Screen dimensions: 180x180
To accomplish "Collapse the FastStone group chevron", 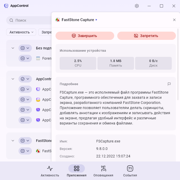I will pos(13,141).
